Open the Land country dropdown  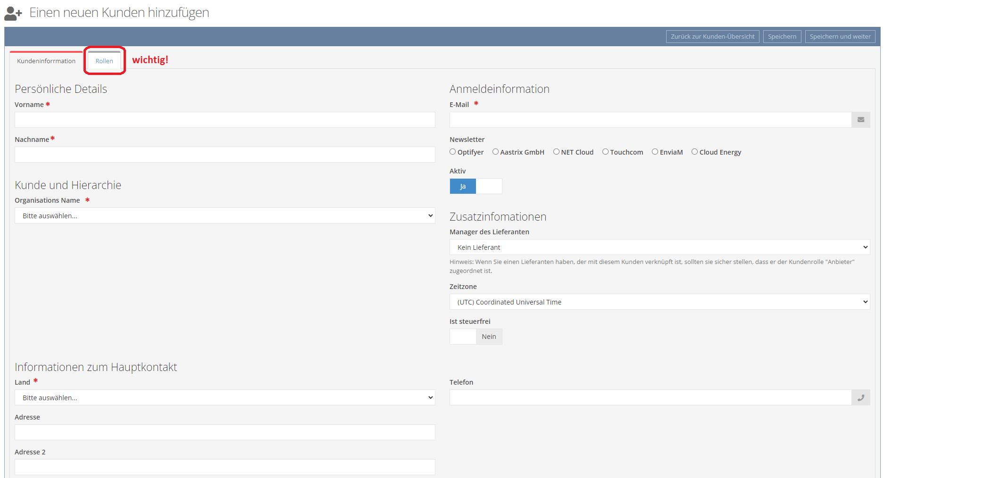point(225,398)
